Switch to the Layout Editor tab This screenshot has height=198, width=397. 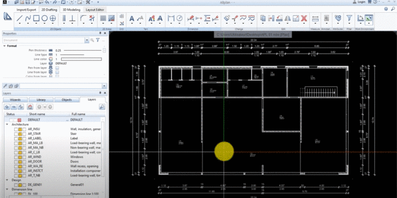point(95,10)
